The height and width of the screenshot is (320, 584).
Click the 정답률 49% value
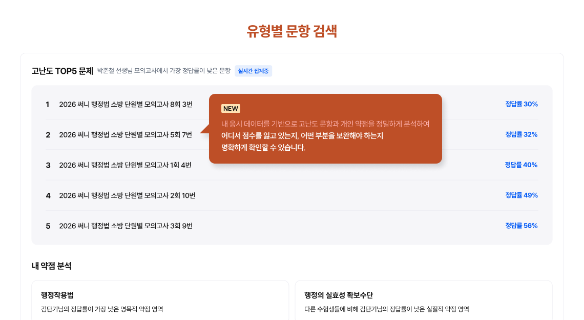tap(521, 195)
